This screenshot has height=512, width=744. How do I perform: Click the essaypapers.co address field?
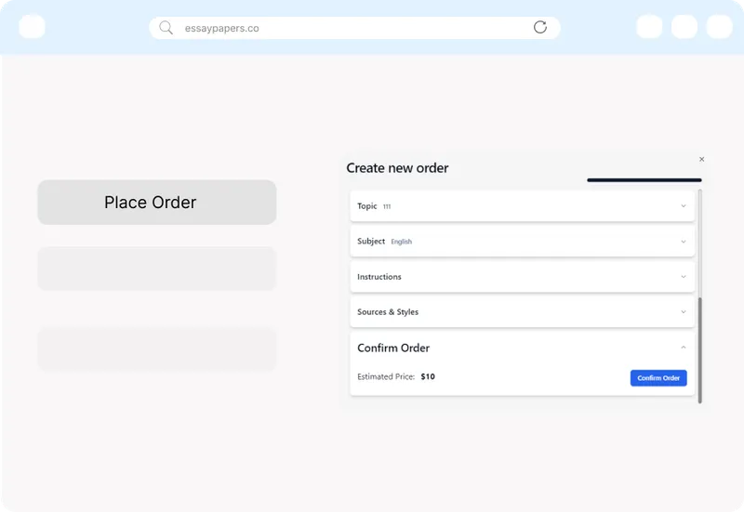pyautogui.click(x=353, y=28)
